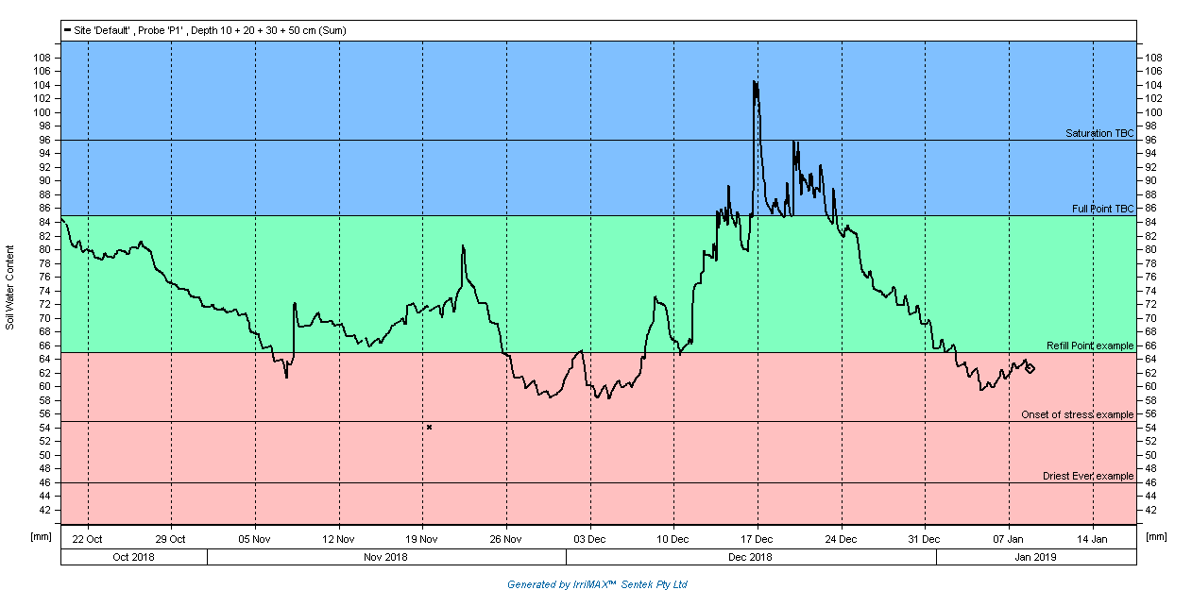The image size is (1192, 590).
Task: Select the Saturation TBC threshold label
Action: pos(1098,133)
